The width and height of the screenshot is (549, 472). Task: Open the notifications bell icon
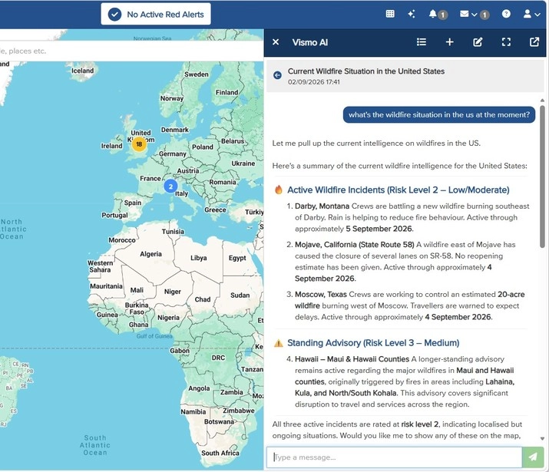(x=433, y=14)
